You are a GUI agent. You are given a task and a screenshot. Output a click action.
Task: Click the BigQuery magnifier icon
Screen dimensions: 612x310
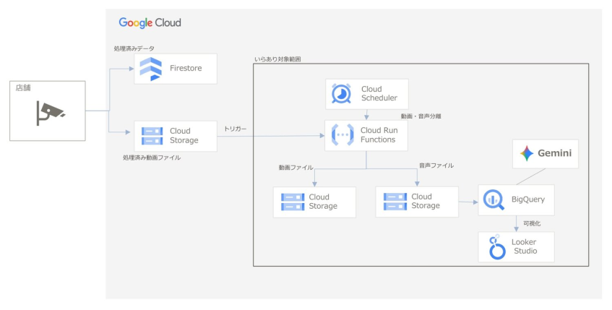494,199
